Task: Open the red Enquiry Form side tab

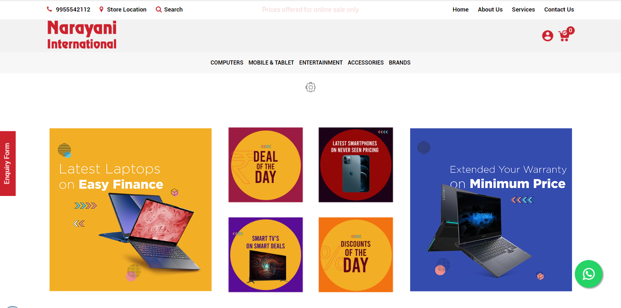Action: click(x=7, y=164)
